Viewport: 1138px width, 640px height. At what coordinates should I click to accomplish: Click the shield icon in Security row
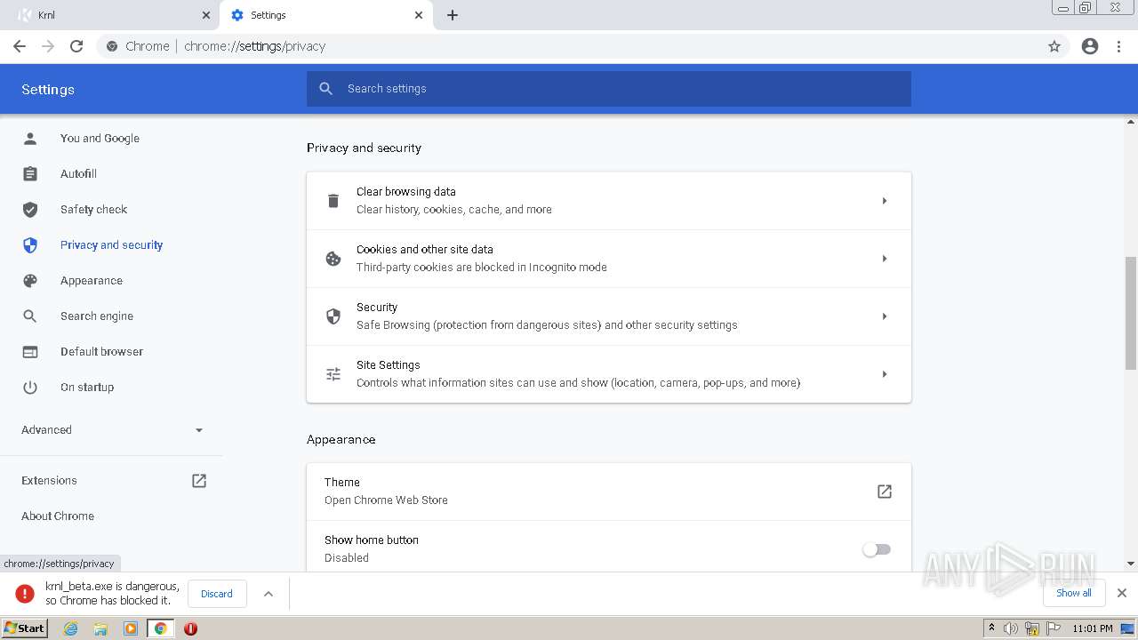(333, 316)
